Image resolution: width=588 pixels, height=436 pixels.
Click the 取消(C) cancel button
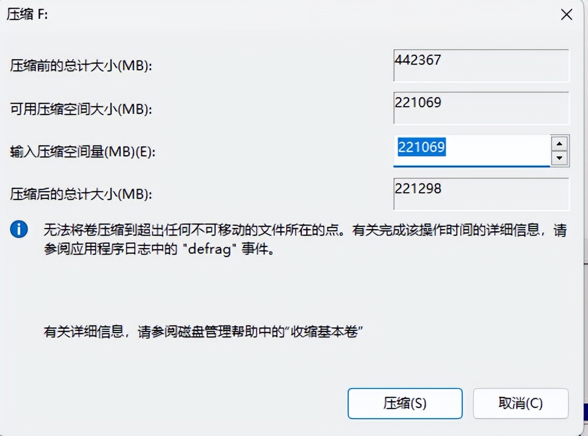point(520,403)
